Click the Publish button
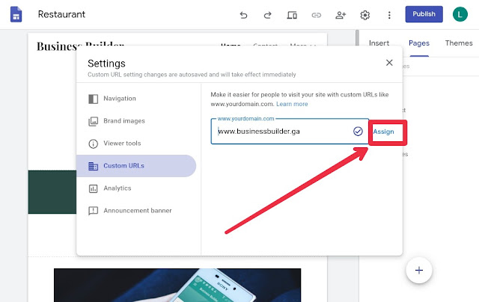This screenshot has height=302, width=479. tap(424, 14)
